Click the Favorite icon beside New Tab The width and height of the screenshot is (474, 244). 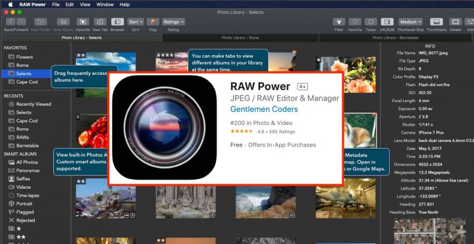pyautogui.click(x=82, y=22)
